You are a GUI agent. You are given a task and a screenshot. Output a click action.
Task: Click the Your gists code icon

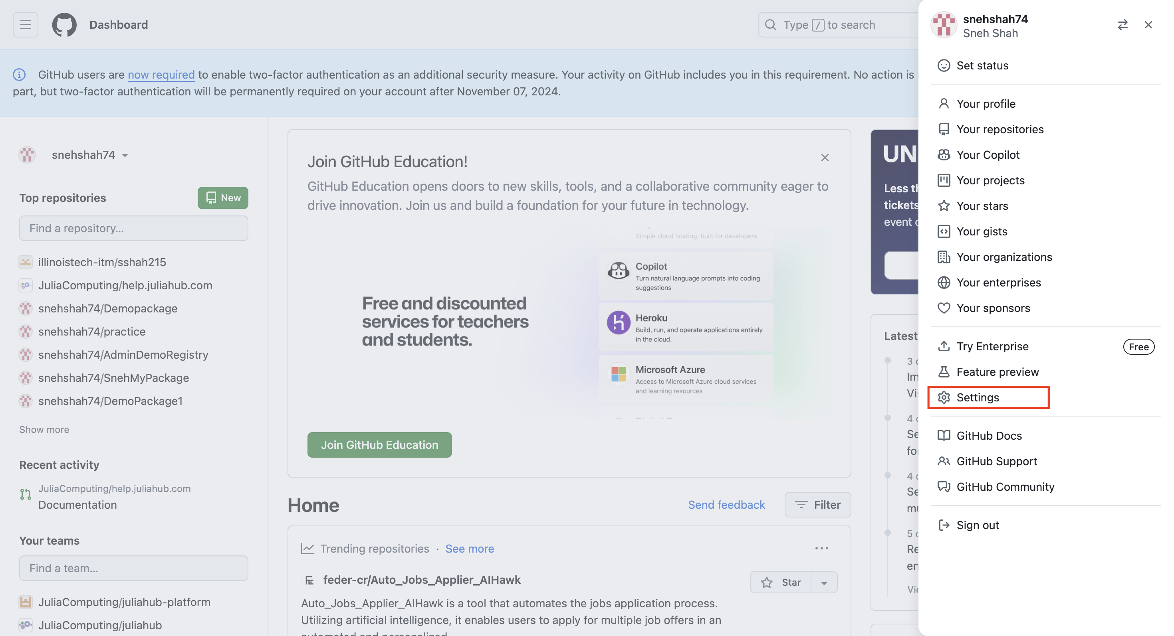(944, 231)
